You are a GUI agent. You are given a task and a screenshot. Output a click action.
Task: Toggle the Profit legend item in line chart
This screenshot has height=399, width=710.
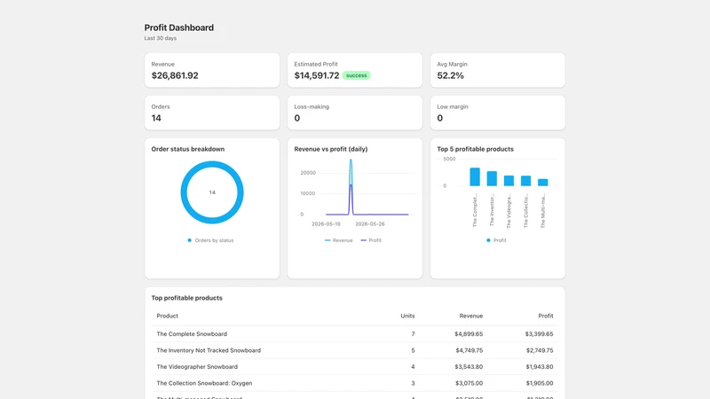[x=371, y=240]
